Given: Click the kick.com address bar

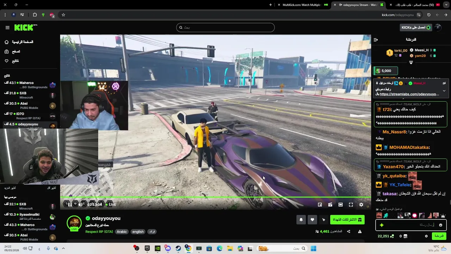Looking at the screenshot, I should tap(398, 15).
